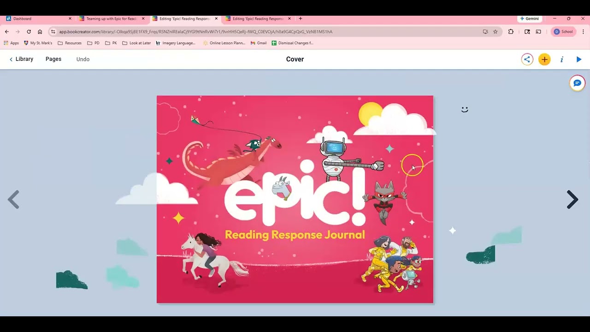The height and width of the screenshot is (332, 590).
Task: Expand the Resources bookmark folder
Action: [70, 43]
